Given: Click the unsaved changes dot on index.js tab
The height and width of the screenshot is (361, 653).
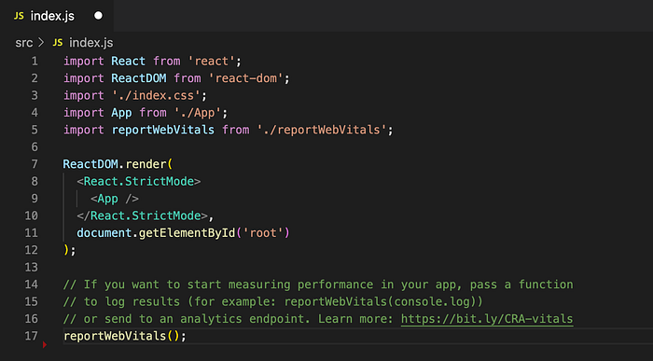Looking at the screenshot, I should coord(98,16).
